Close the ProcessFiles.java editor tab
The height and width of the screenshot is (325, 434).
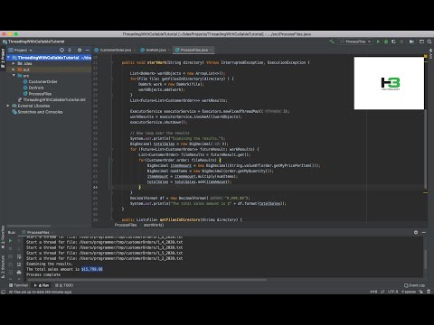[x=212, y=50]
